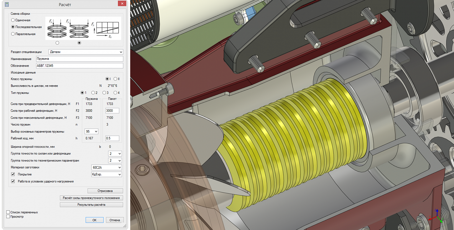Click the spring assembly scheme diagram

click(x=83, y=28)
